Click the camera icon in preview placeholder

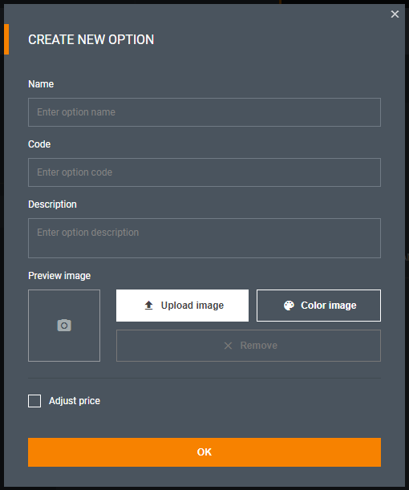click(64, 326)
